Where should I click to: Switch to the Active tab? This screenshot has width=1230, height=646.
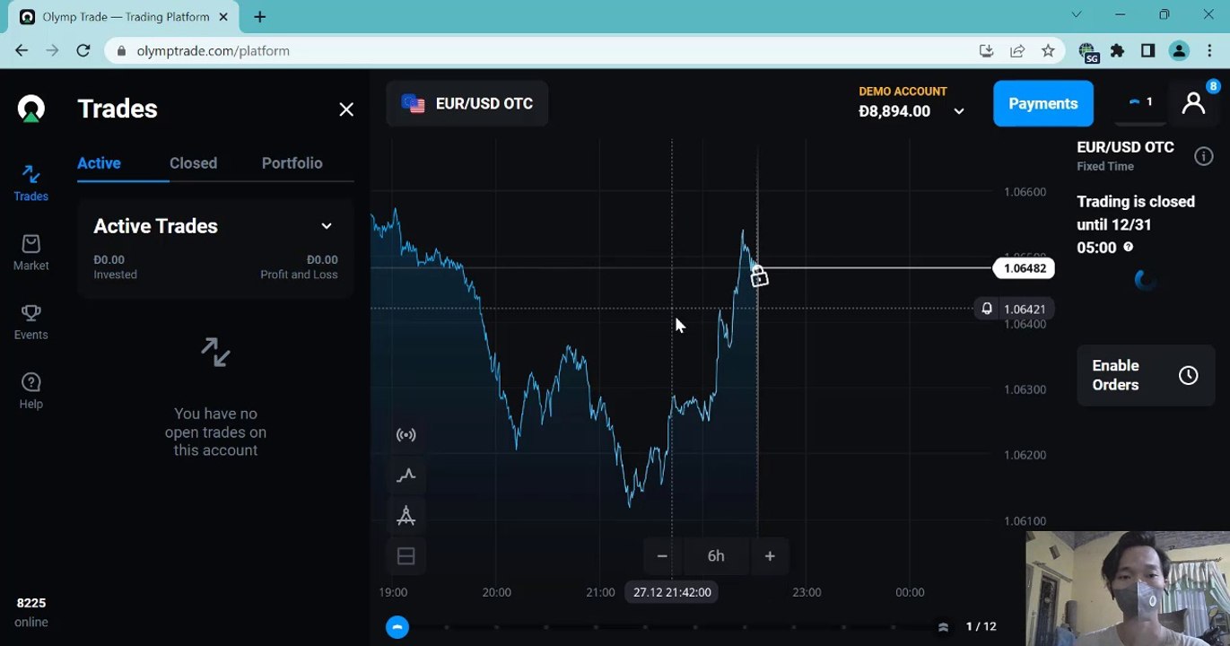[x=99, y=163]
